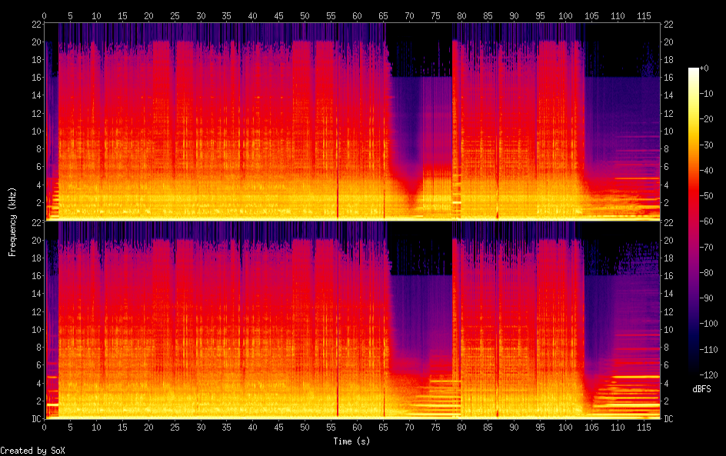The image size is (726, 456).
Task: Click the DC label at the bottom-left corner
Action: tap(35, 418)
